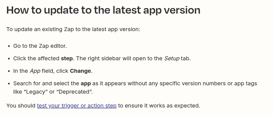Click the italic word "Setup"
The height and width of the screenshot is (115, 273).
pos(172,59)
